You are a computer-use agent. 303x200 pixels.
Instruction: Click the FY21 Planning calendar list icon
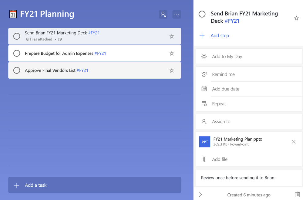pyautogui.click(x=13, y=14)
